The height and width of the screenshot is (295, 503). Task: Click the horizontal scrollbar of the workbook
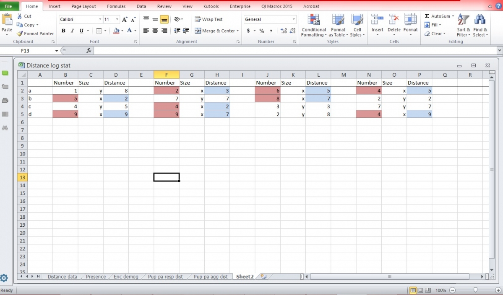[389, 277]
